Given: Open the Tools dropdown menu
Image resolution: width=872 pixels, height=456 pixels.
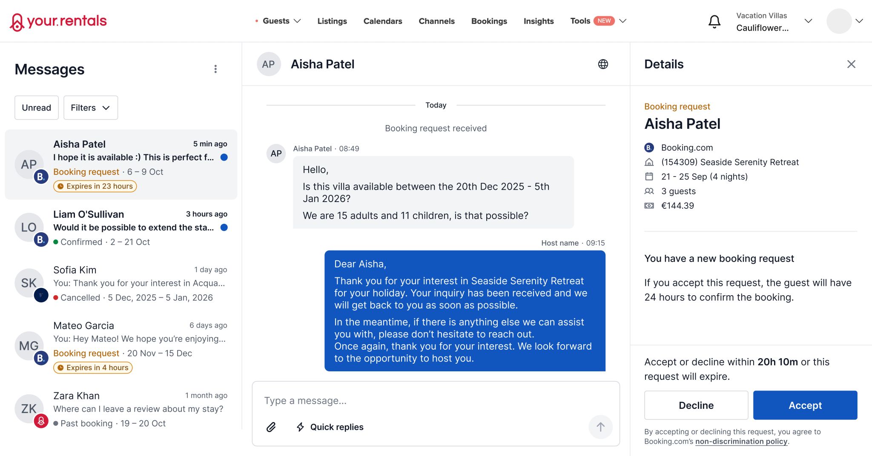Looking at the screenshot, I should (598, 21).
